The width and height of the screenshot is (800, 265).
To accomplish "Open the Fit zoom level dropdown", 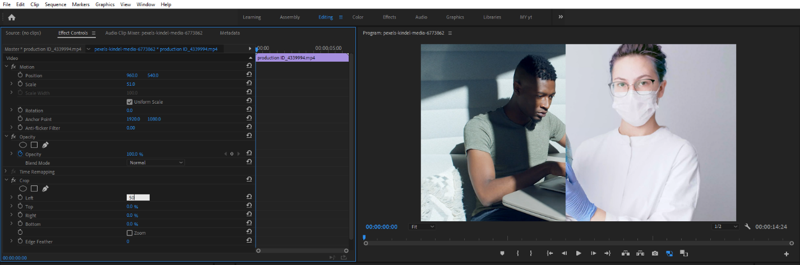I will pos(422,226).
